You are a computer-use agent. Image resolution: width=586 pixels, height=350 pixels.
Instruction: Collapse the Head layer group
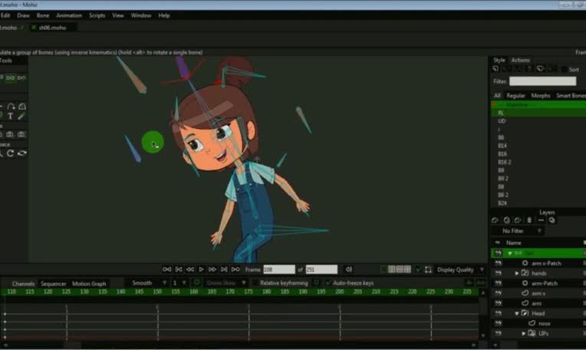click(x=517, y=313)
